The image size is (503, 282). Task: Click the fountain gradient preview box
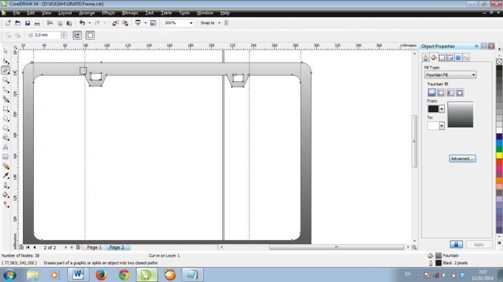[x=460, y=114]
